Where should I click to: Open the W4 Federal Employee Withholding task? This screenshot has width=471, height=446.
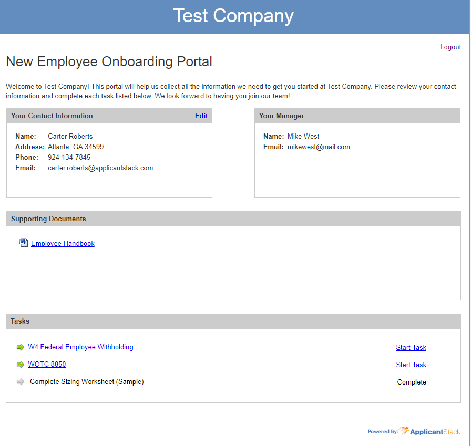[80, 347]
